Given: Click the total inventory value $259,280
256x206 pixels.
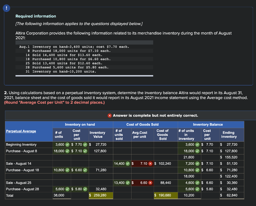Looking at the screenshot, I should click(x=101, y=195).
